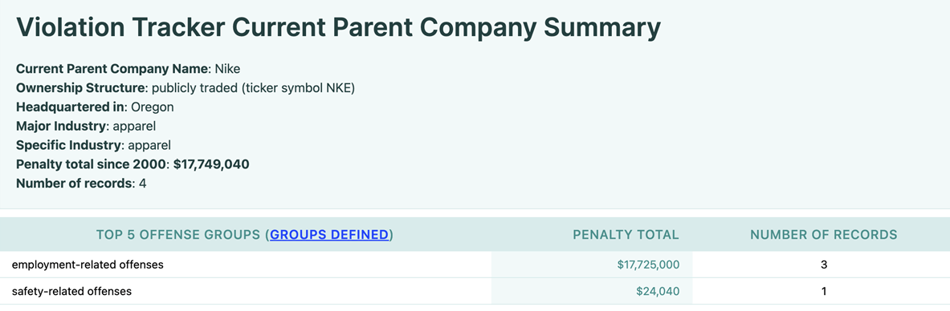Click the Violation Tracker Current Parent Company Summary heading
Image resolution: width=950 pixels, height=311 pixels.
tap(339, 28)
